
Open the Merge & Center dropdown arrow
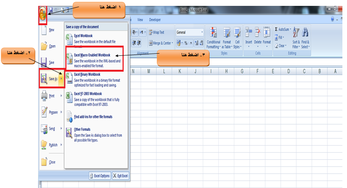pyautogui.click(x=172, y=43)
